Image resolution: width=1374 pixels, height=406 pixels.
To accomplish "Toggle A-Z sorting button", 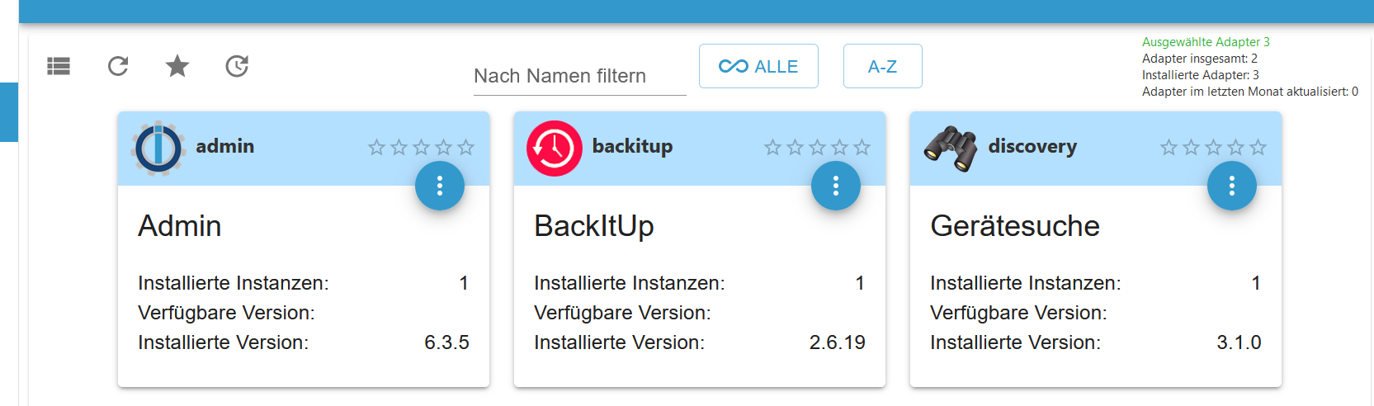I will [882, 66].
